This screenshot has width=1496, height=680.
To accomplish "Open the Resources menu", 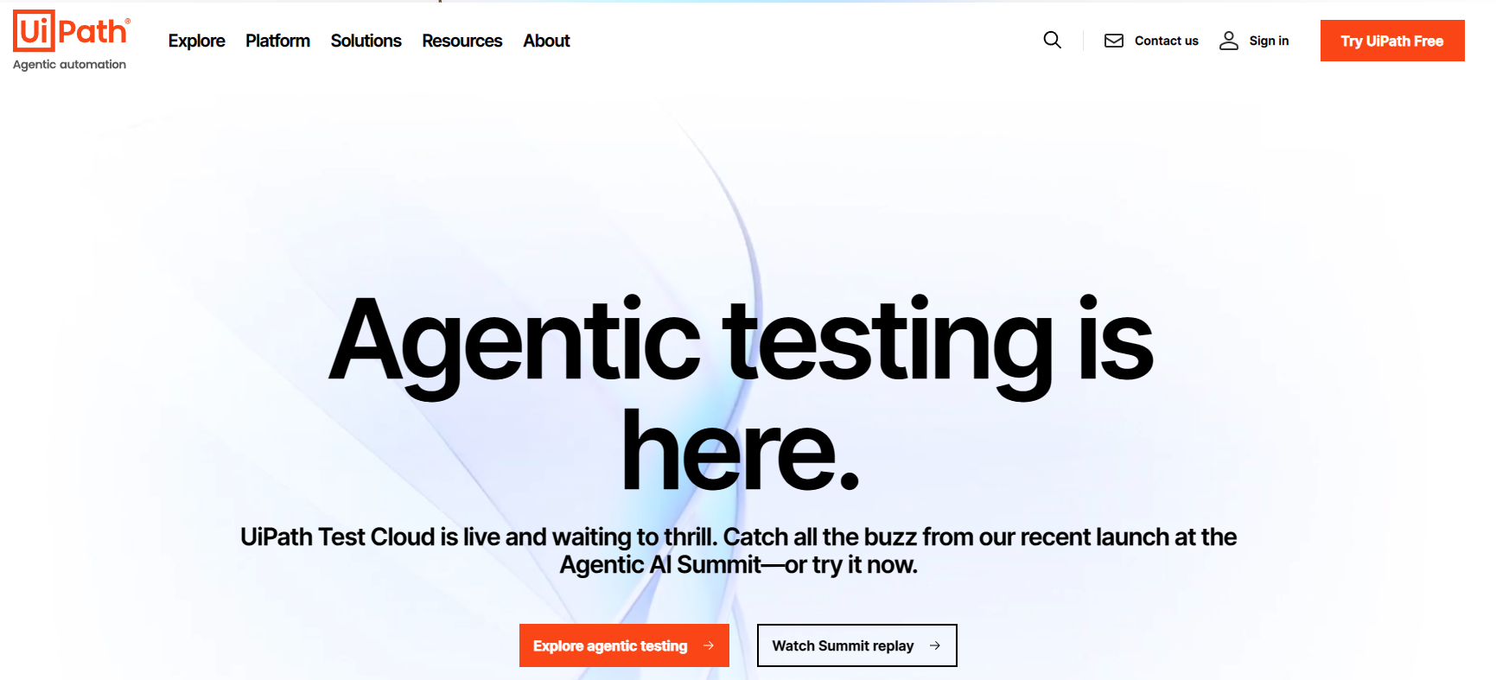I will coord(462,41).
